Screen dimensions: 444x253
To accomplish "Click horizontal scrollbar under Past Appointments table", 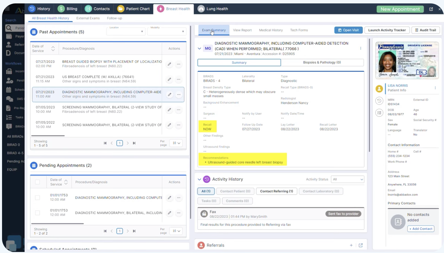I will tap(48, 136).
